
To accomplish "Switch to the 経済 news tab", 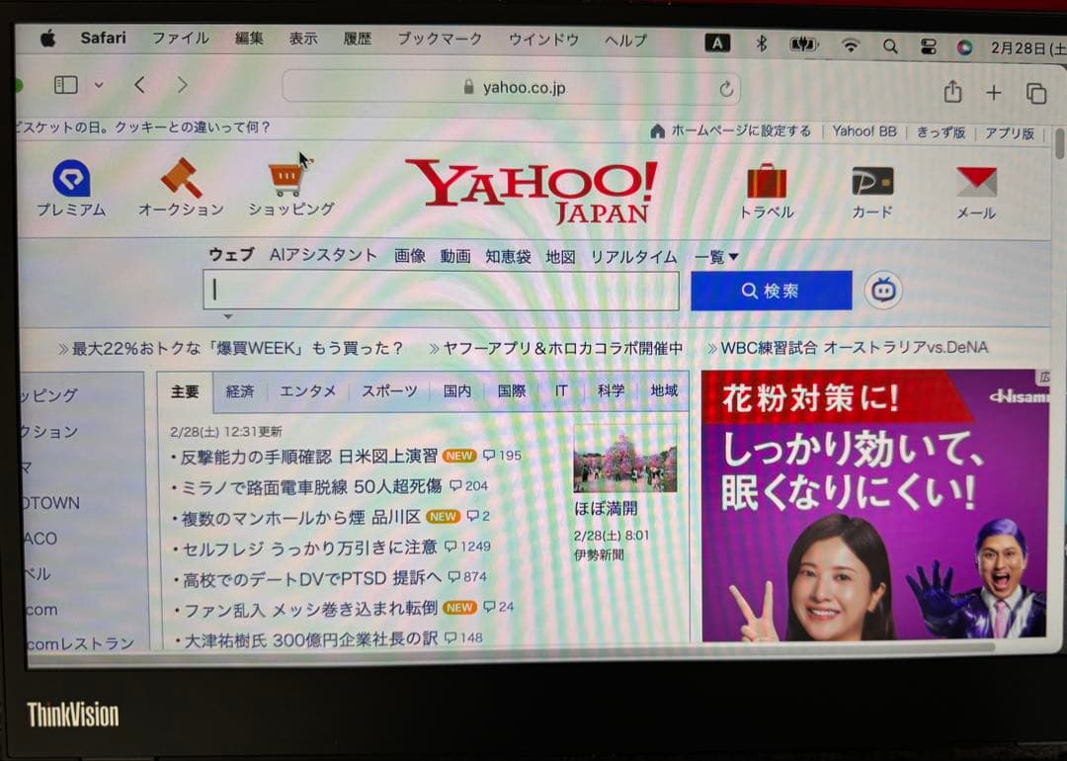I will pyautogui.click(x=240, y=390).
